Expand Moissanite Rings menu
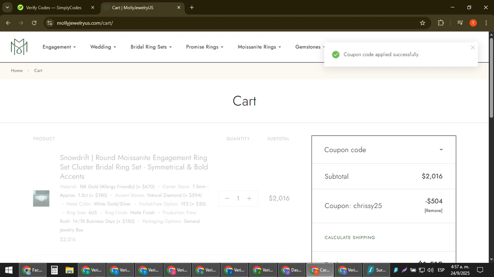Viewport: 494px width, 277px height. [260, 47]
